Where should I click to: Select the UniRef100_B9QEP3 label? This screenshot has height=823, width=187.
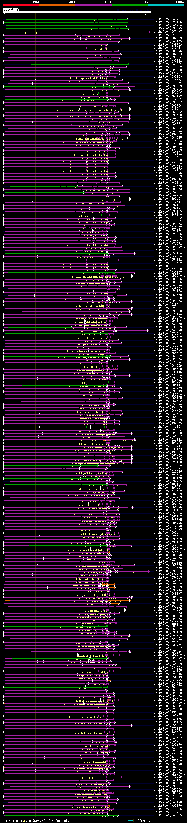pyautogui.click(x=168, y=86)
